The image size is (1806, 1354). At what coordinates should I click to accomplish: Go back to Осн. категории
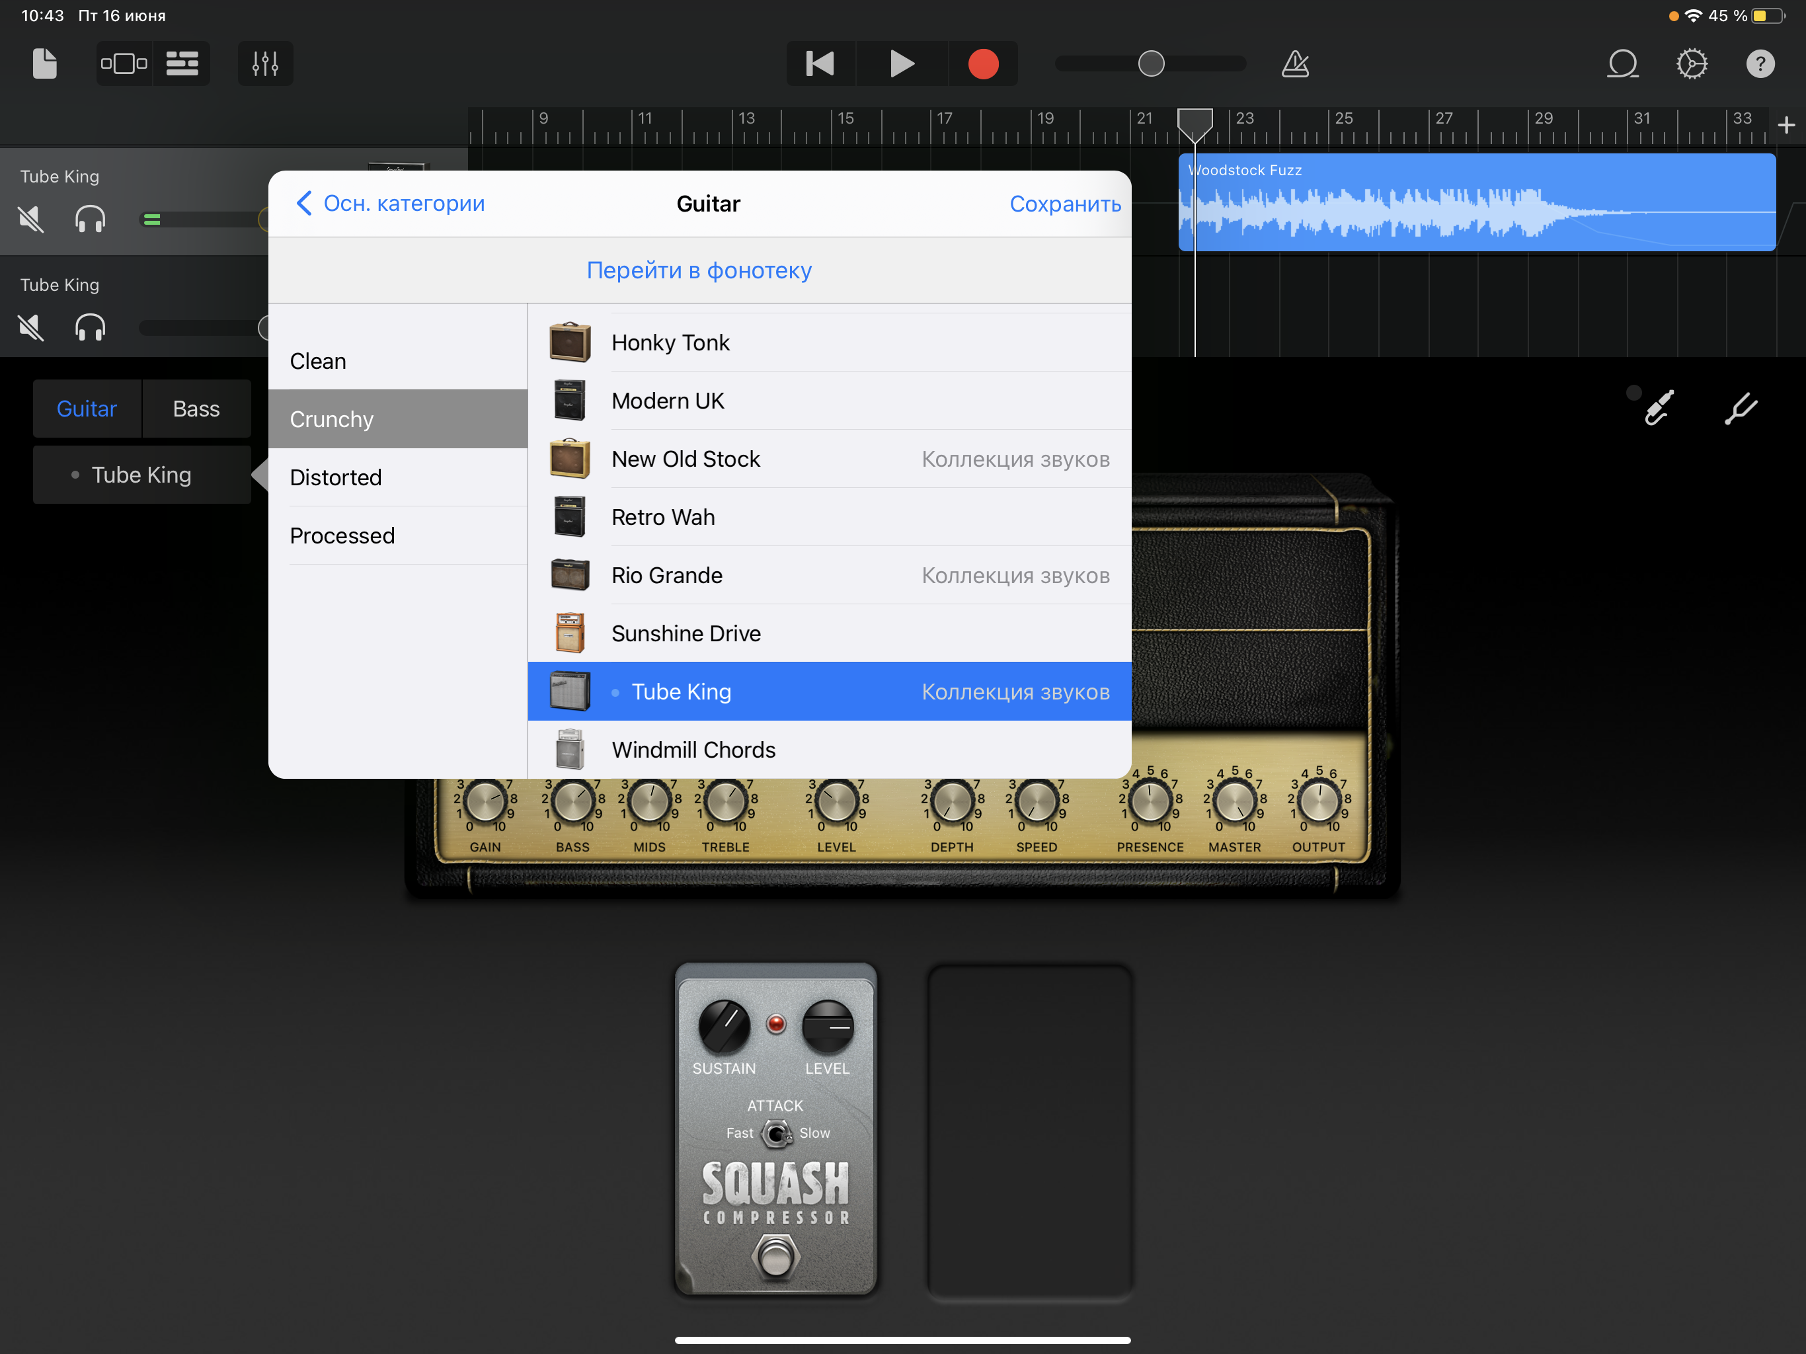pyautogui.click(x=389, y=204)
